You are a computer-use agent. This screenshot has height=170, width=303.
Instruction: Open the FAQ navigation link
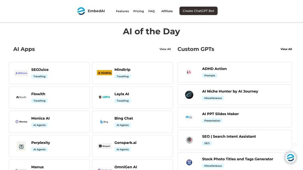point(151,11)
